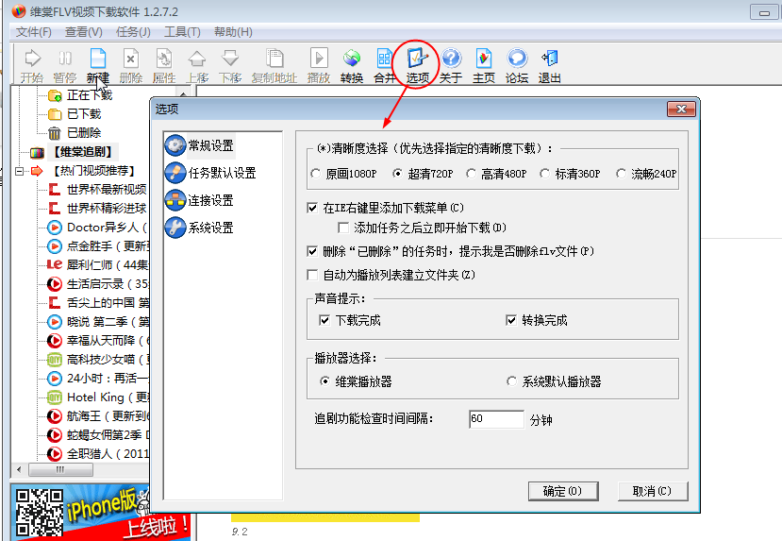Viewport: 782px width, 541px height.
Task: Select 维棠播放器 radio button
Action: (325, 381)
